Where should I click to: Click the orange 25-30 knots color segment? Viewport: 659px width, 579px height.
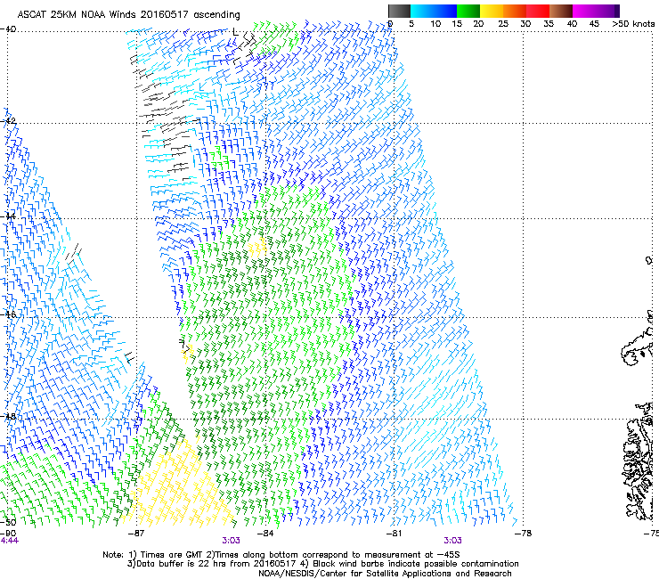[515, 11]
